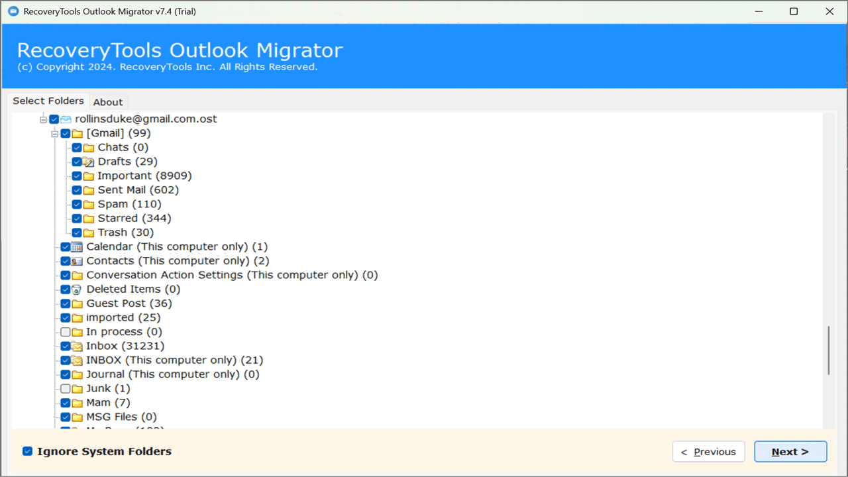Image resolution: width=848 pixels, height=477 pixels.
Task: Click the Journal folder icon
Action: click(x=77, y=374)
